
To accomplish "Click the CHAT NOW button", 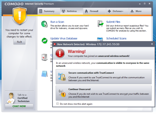I will point(19,106).
